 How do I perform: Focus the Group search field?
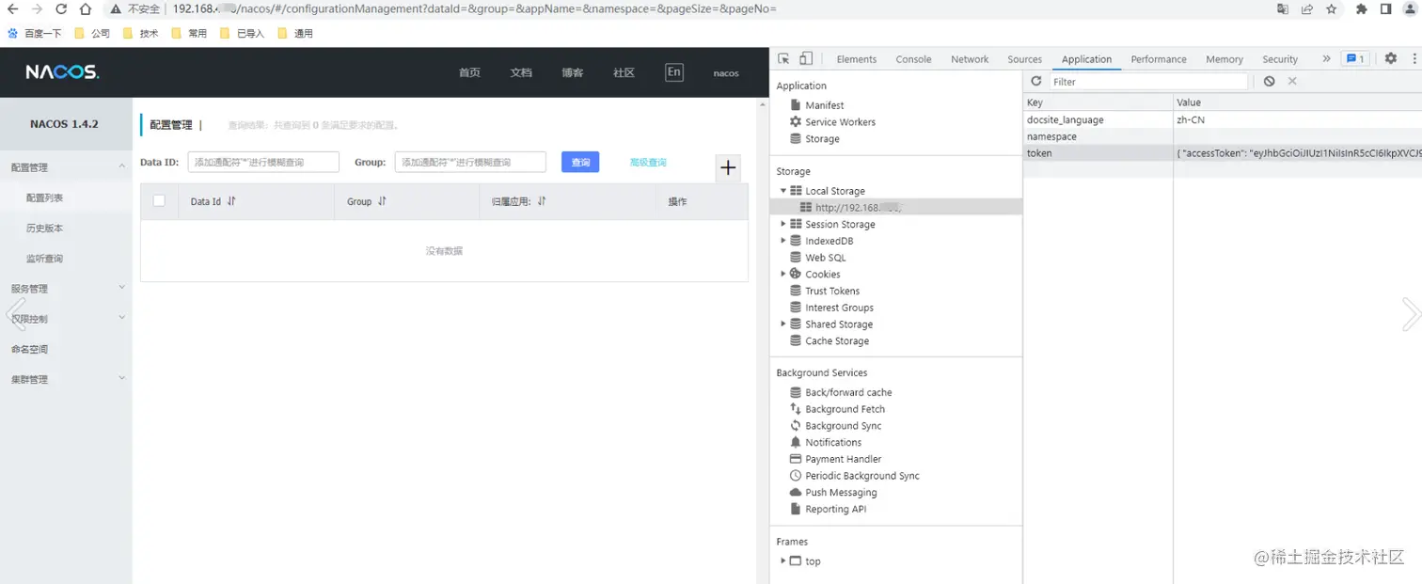pos(470,162)
